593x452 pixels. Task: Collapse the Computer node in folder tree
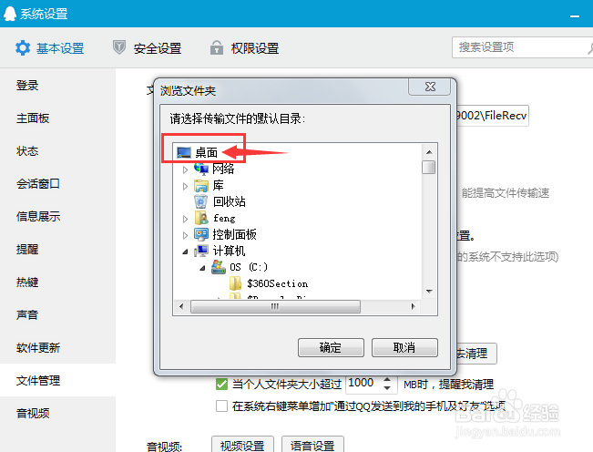(185, 252)
